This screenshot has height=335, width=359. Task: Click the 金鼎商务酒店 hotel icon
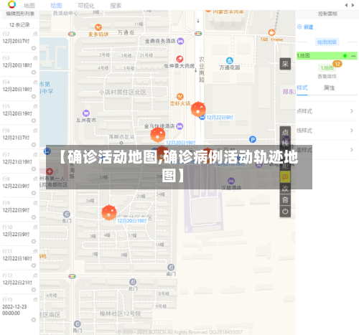click(x=180, y=41)
